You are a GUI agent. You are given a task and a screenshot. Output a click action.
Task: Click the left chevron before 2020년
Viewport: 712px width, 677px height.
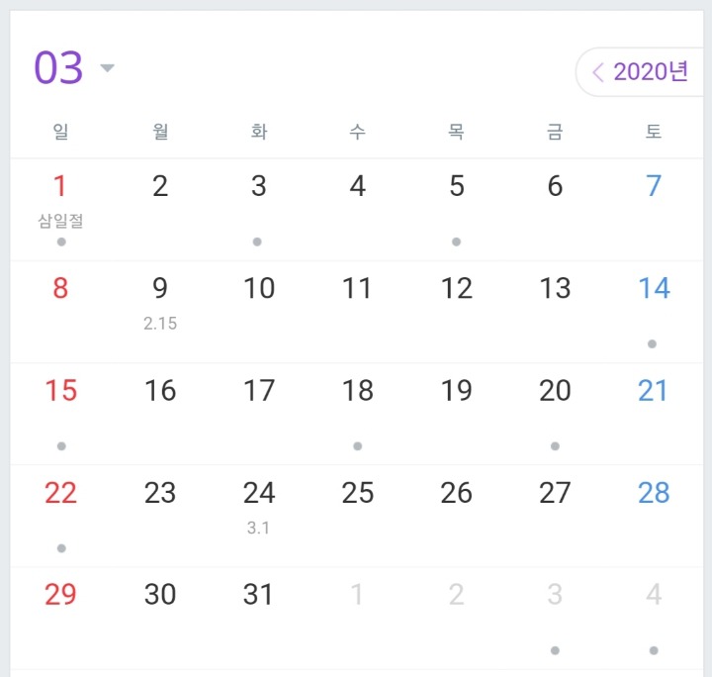pyautogui.click(x=597, y=72)
